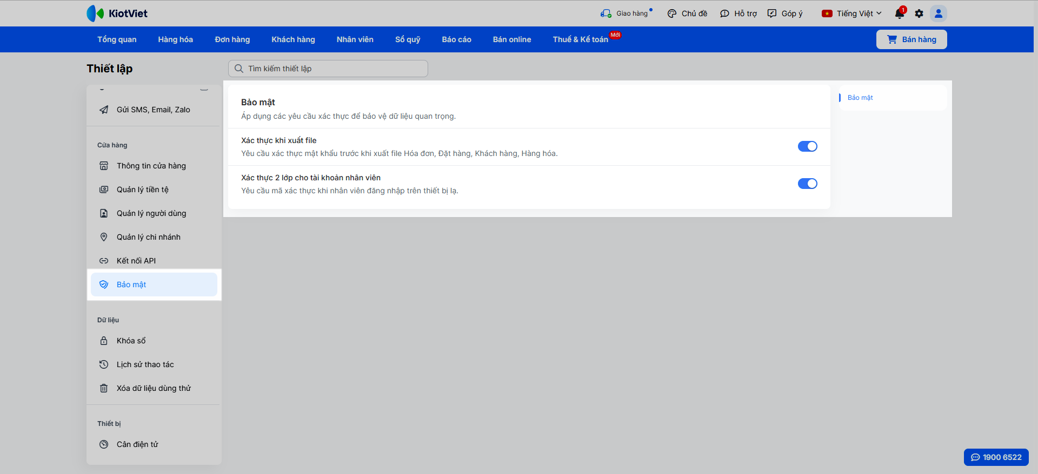Viewport: 1038px width, 474px height.
Task: Click the Góp ý feedback icon
Action: click(772, 13)
